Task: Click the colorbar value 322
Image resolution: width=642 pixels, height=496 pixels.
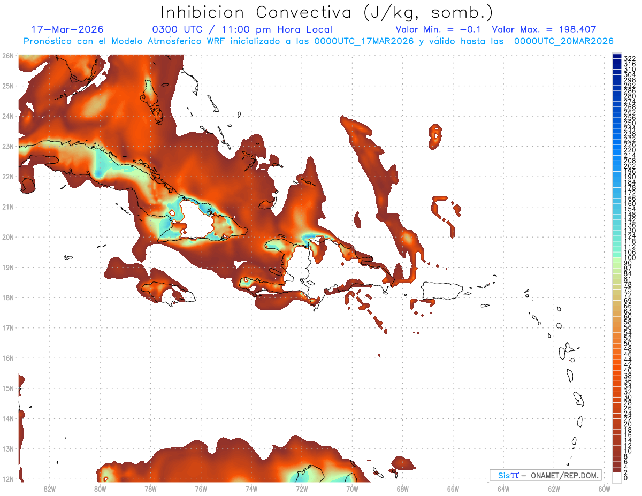Action: pyautogui.click(x=630, y=58)
